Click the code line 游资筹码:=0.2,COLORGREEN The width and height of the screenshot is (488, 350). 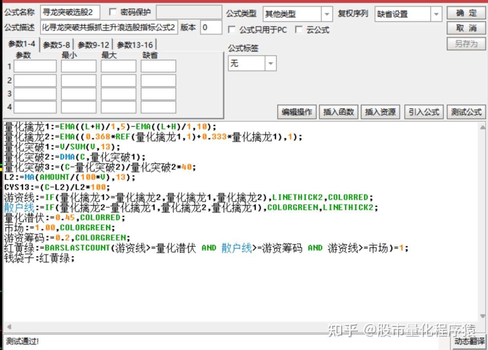click(67, 238)
